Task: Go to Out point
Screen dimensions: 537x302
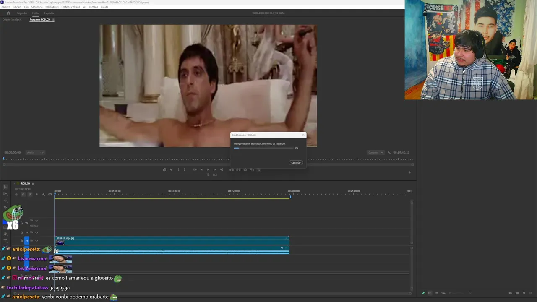Action: 222,169
